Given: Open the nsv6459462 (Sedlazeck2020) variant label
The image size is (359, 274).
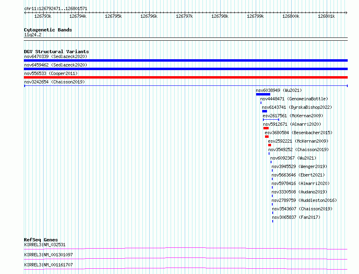Looking at the screenshot, I should 56,65.
